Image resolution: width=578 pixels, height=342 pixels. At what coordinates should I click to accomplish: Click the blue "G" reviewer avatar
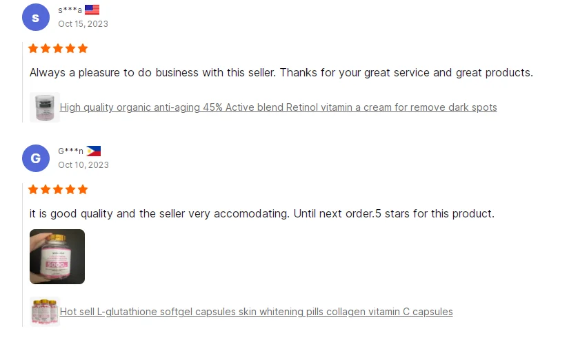(36, 158)
